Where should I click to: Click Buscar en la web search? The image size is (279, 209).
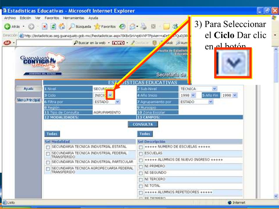(90, 43)
